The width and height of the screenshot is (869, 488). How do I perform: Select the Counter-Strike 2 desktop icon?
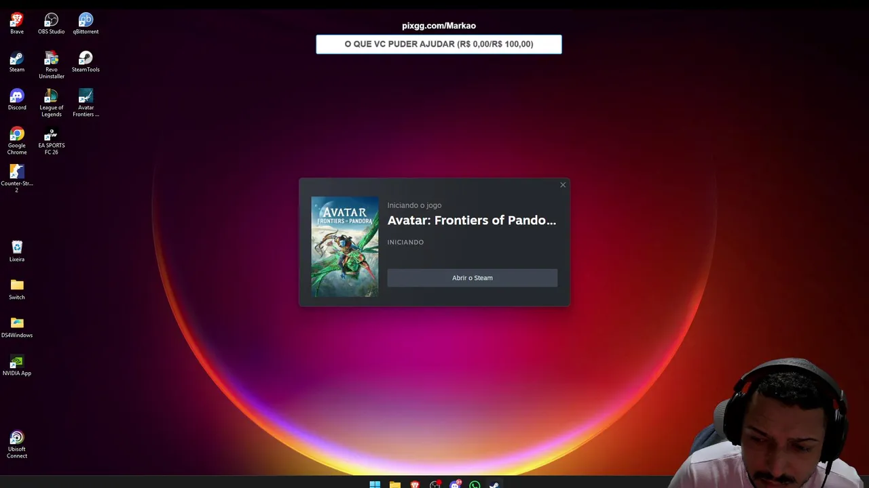[x=17, y=179]
